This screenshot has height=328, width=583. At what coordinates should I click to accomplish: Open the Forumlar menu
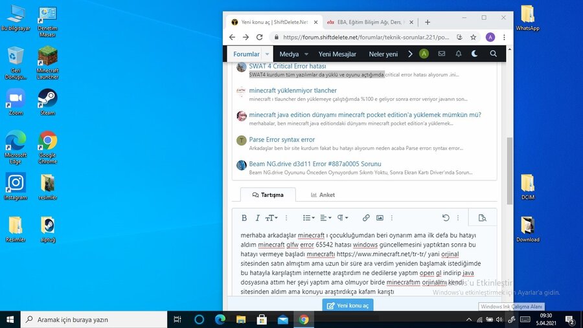pos(246,54)
